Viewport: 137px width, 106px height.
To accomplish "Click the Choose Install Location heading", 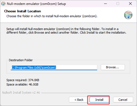I will point(23,11).
